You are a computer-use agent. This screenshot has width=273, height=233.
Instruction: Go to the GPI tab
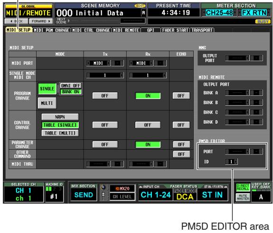pos(151,30)
